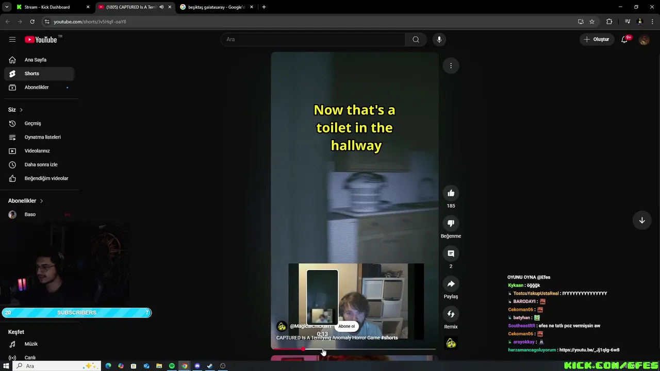Start voice search with microphone icon
Viewport: 660px width, 371px height.
pos(439,39)
